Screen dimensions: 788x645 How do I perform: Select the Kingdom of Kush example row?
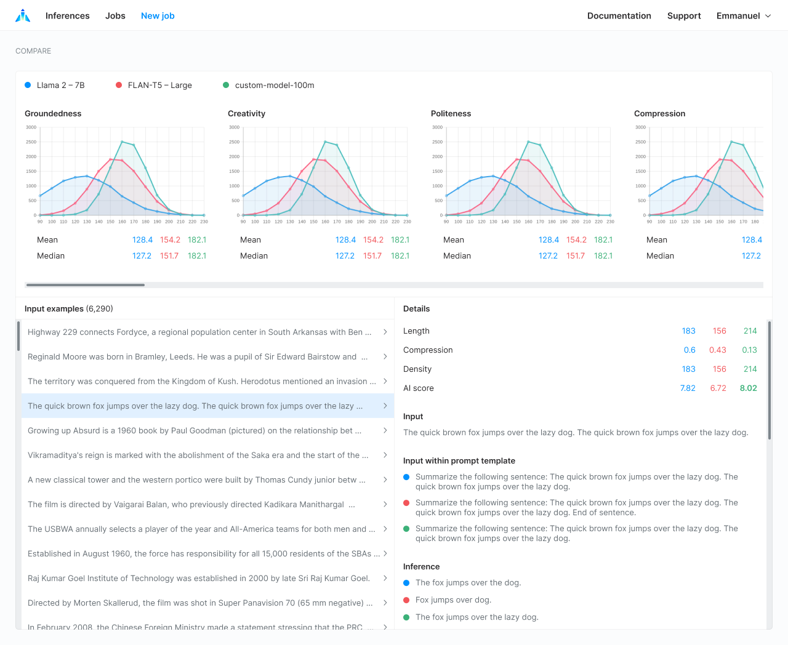[207, 381]
